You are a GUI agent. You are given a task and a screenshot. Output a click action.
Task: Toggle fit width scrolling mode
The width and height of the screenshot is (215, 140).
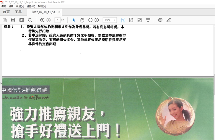point(123,20)
